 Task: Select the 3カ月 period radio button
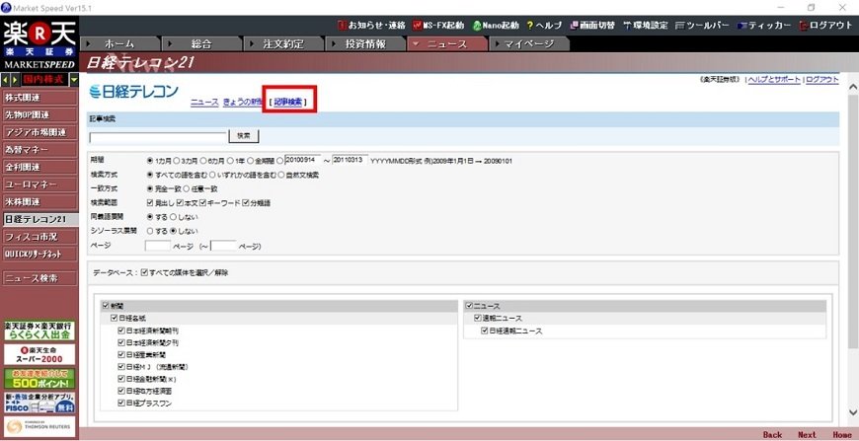pos(177,160)
